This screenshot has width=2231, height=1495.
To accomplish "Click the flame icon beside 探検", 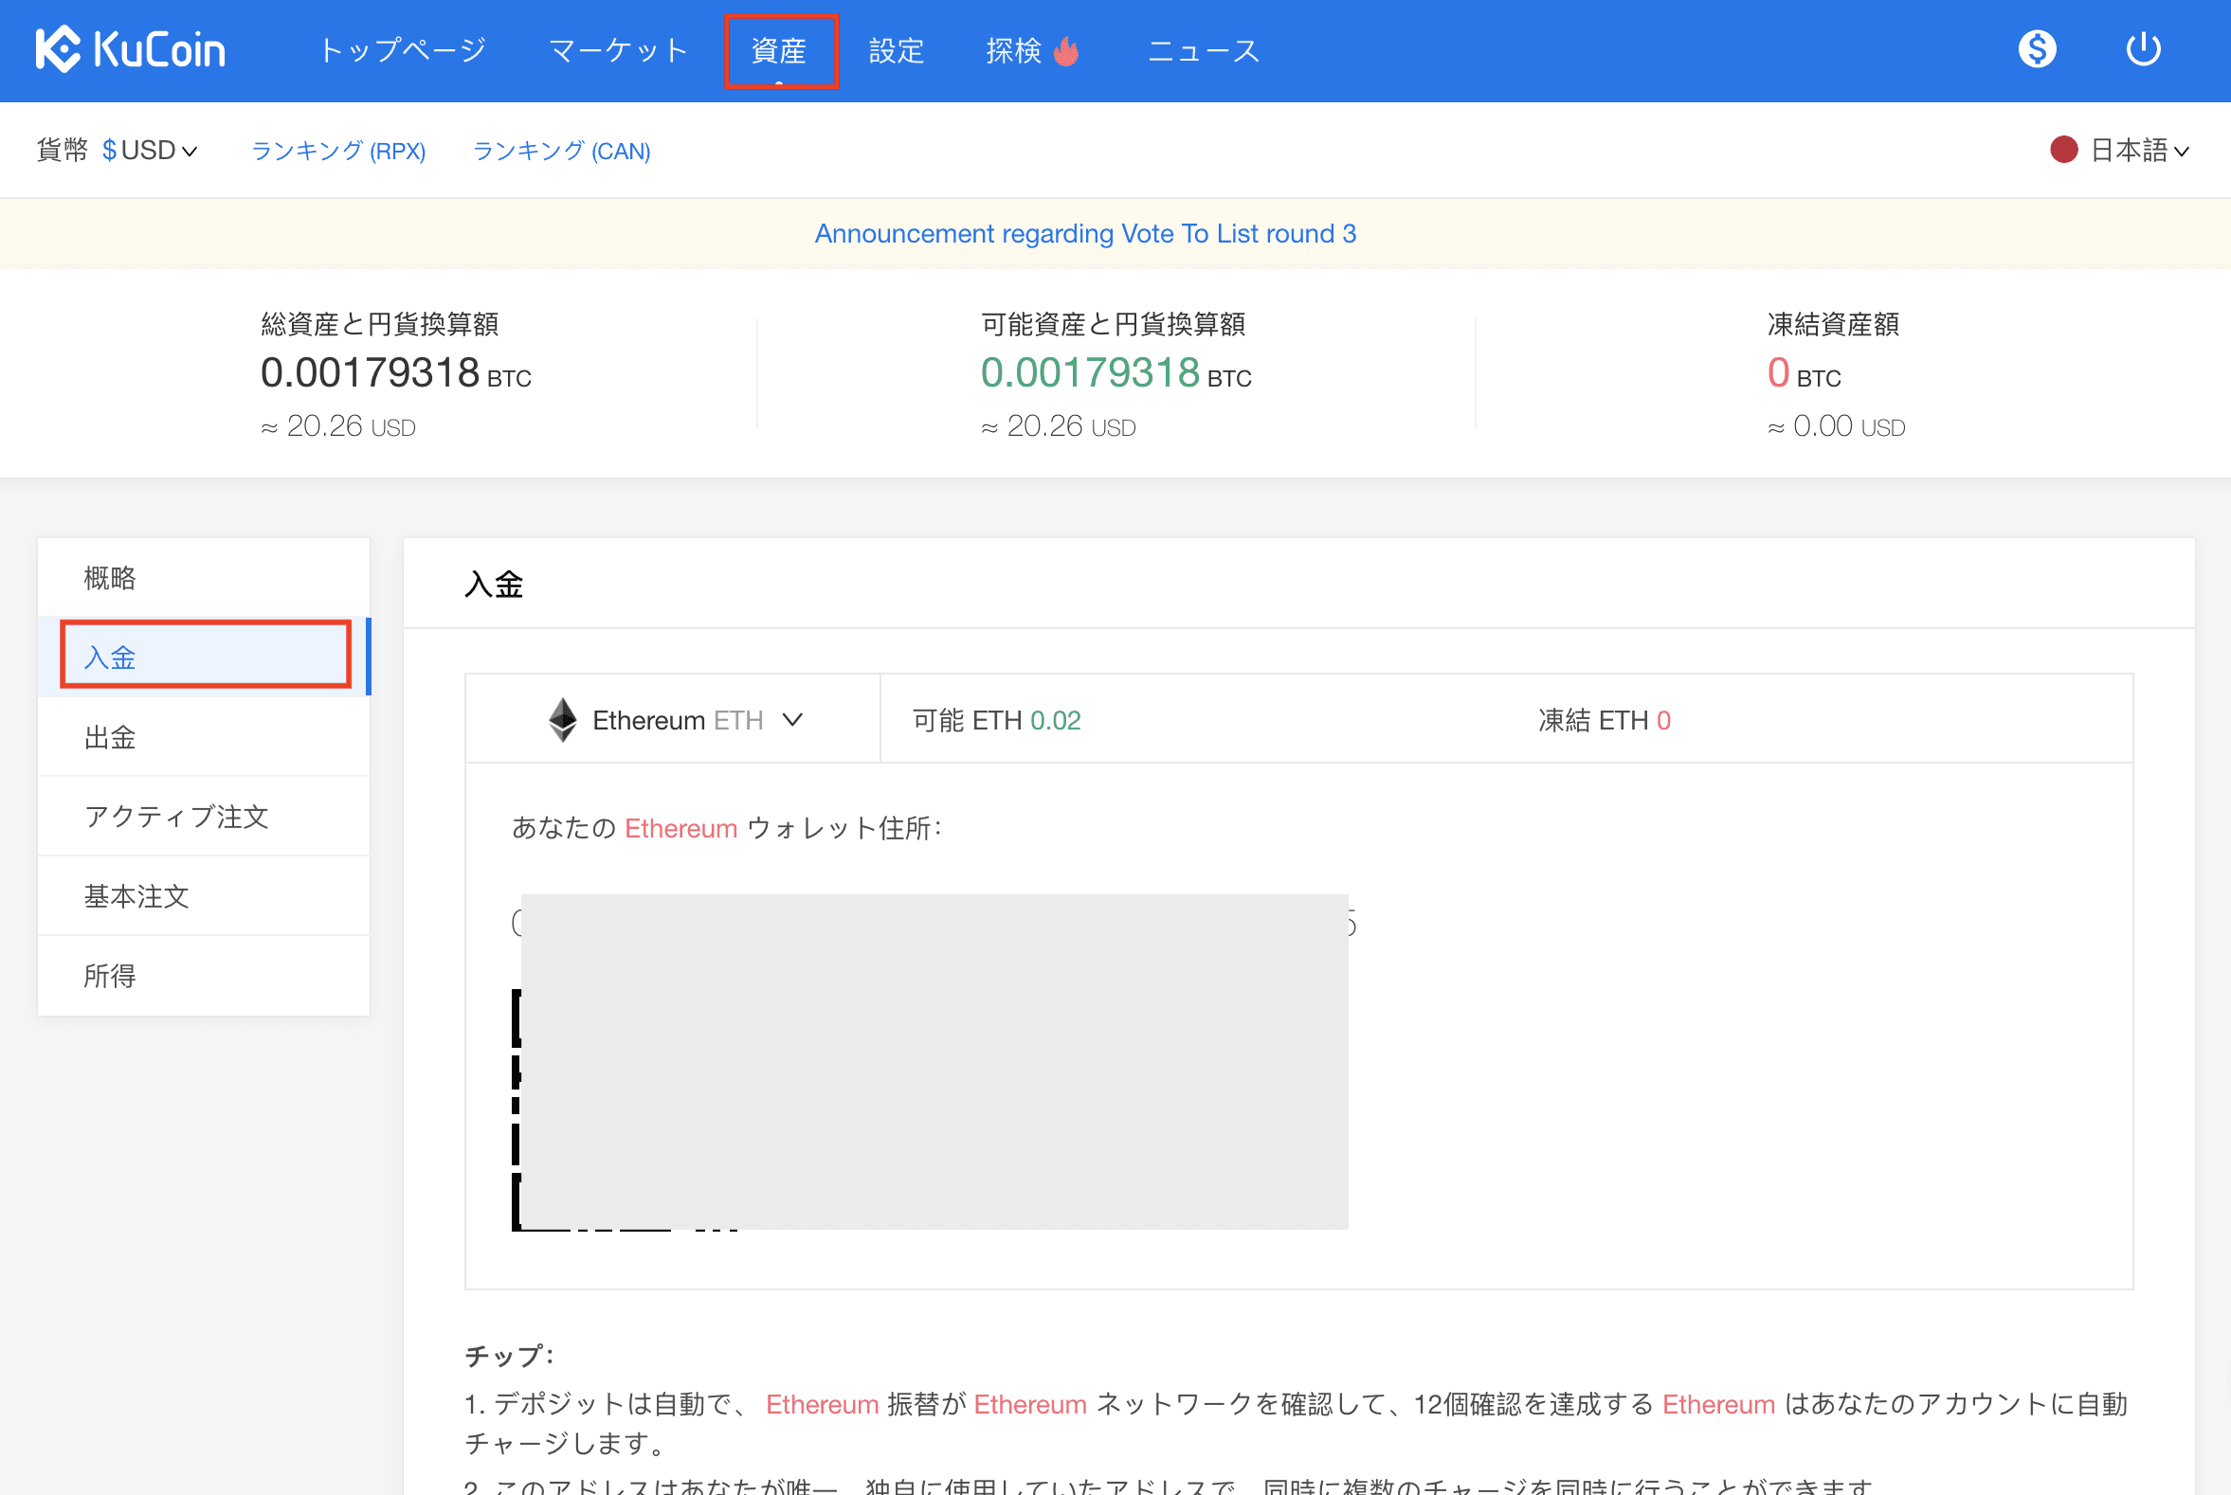I will (x=1066, y=50).
